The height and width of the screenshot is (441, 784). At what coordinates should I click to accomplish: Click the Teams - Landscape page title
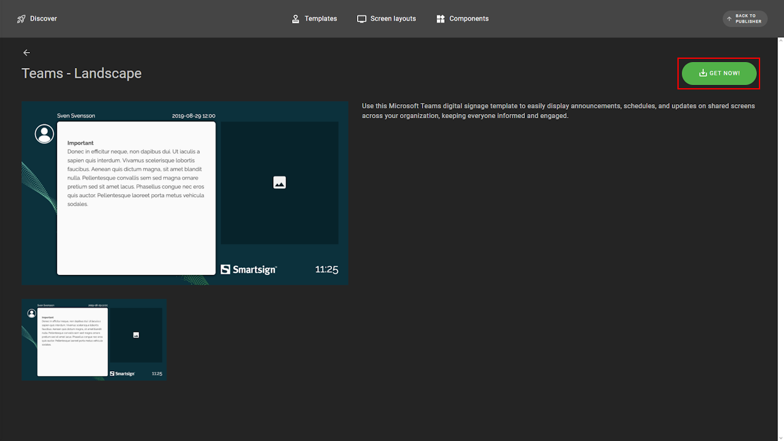click(x=81, y=73)
